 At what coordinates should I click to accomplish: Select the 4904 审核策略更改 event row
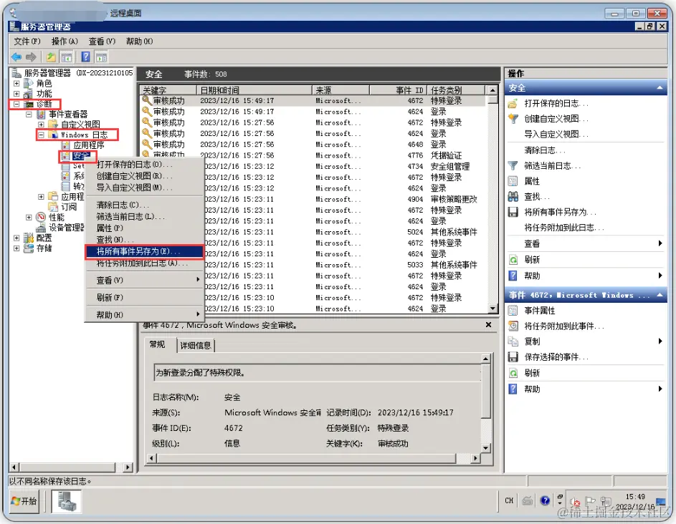click(x=315, y=199)
